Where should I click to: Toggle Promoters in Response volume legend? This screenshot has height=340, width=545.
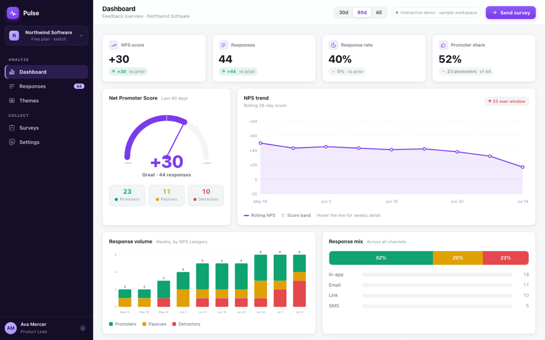point(123,324)
